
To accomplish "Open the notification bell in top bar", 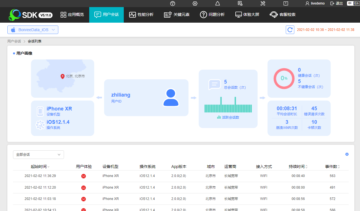I will click(x=217, y=3).
